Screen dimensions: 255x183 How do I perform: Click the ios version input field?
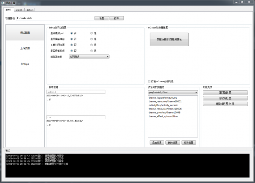click(x=76, y=117)
